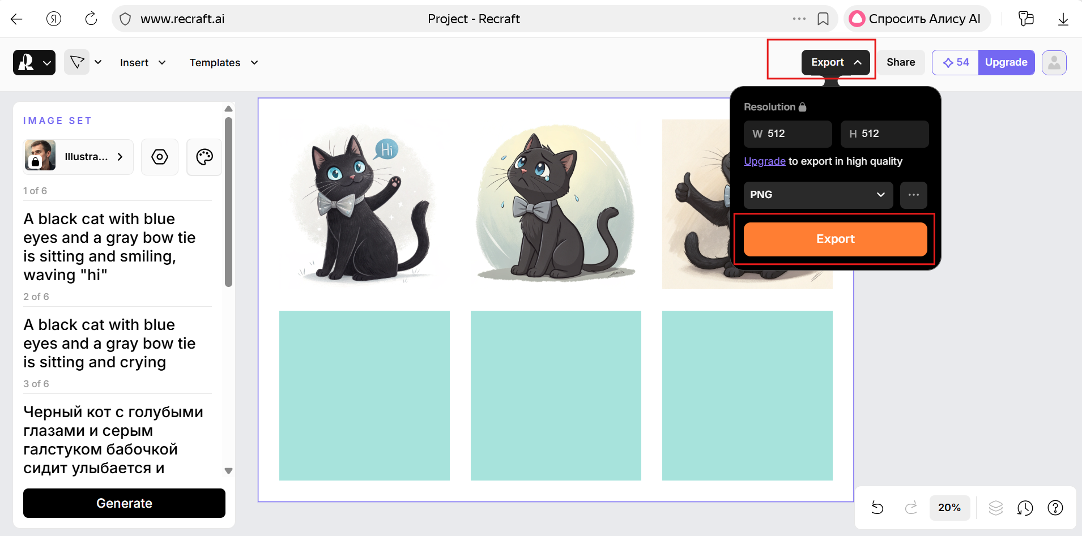1082x536 pixels.
Task: Expand the selection tool options chevron
Action: pyautogui.click(x=98, y=62)
